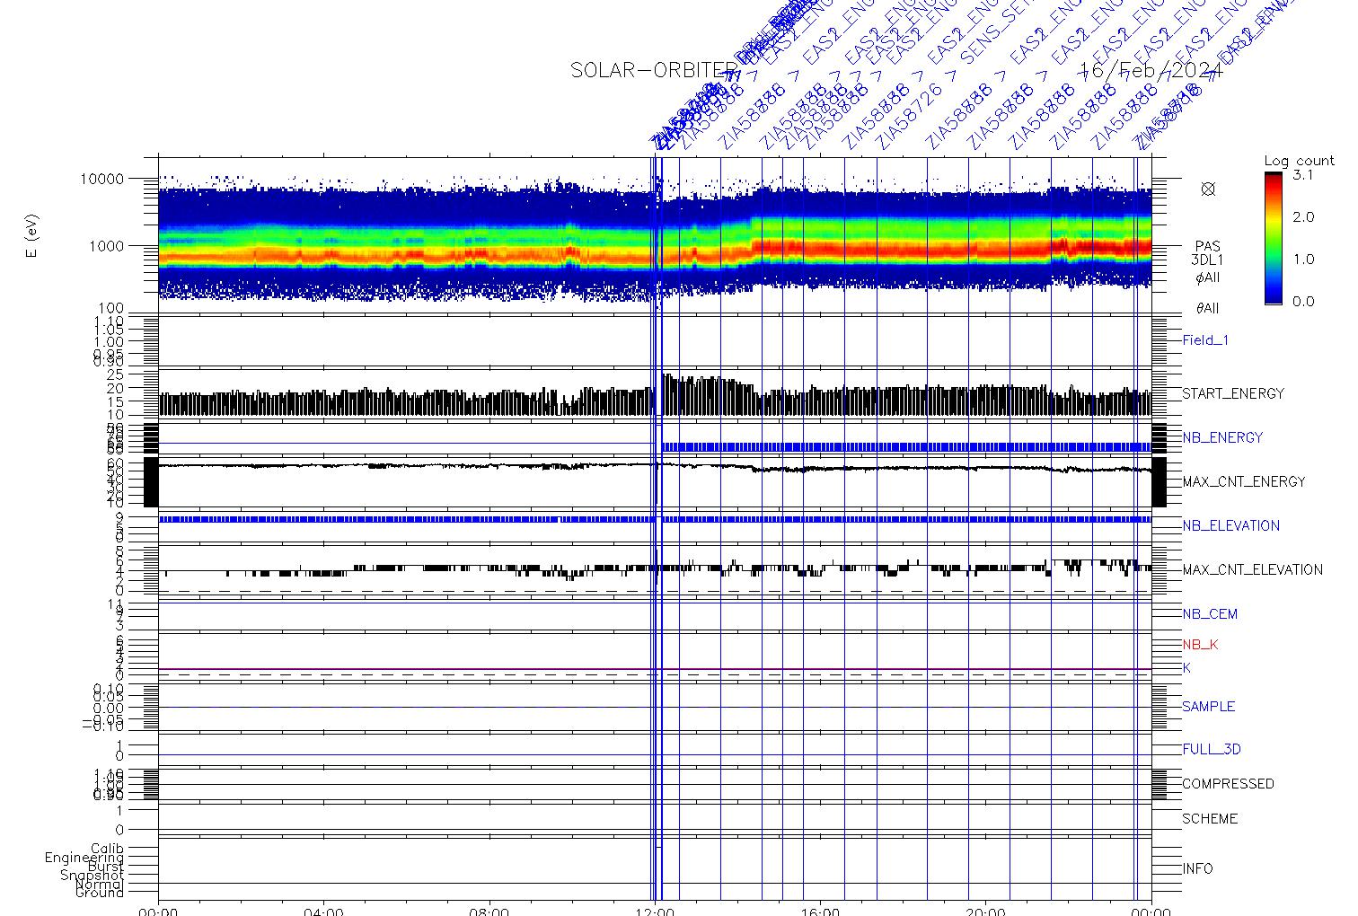1358x916 pixels.
Task: Click the PAS instrument label
Action: pos(1208,246)
